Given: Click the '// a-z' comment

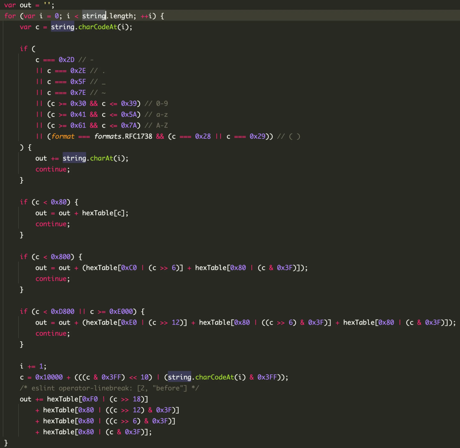Looking at the screenshot, I should (156, 114).
